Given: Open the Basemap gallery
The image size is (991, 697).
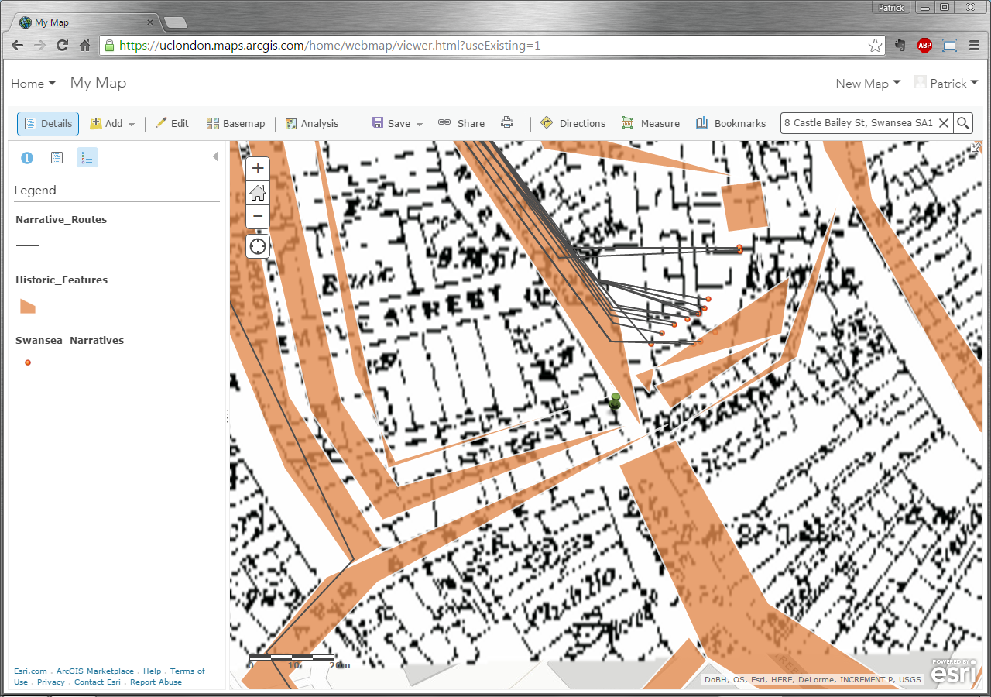Looking at the screenshot, I should point(235,123).
